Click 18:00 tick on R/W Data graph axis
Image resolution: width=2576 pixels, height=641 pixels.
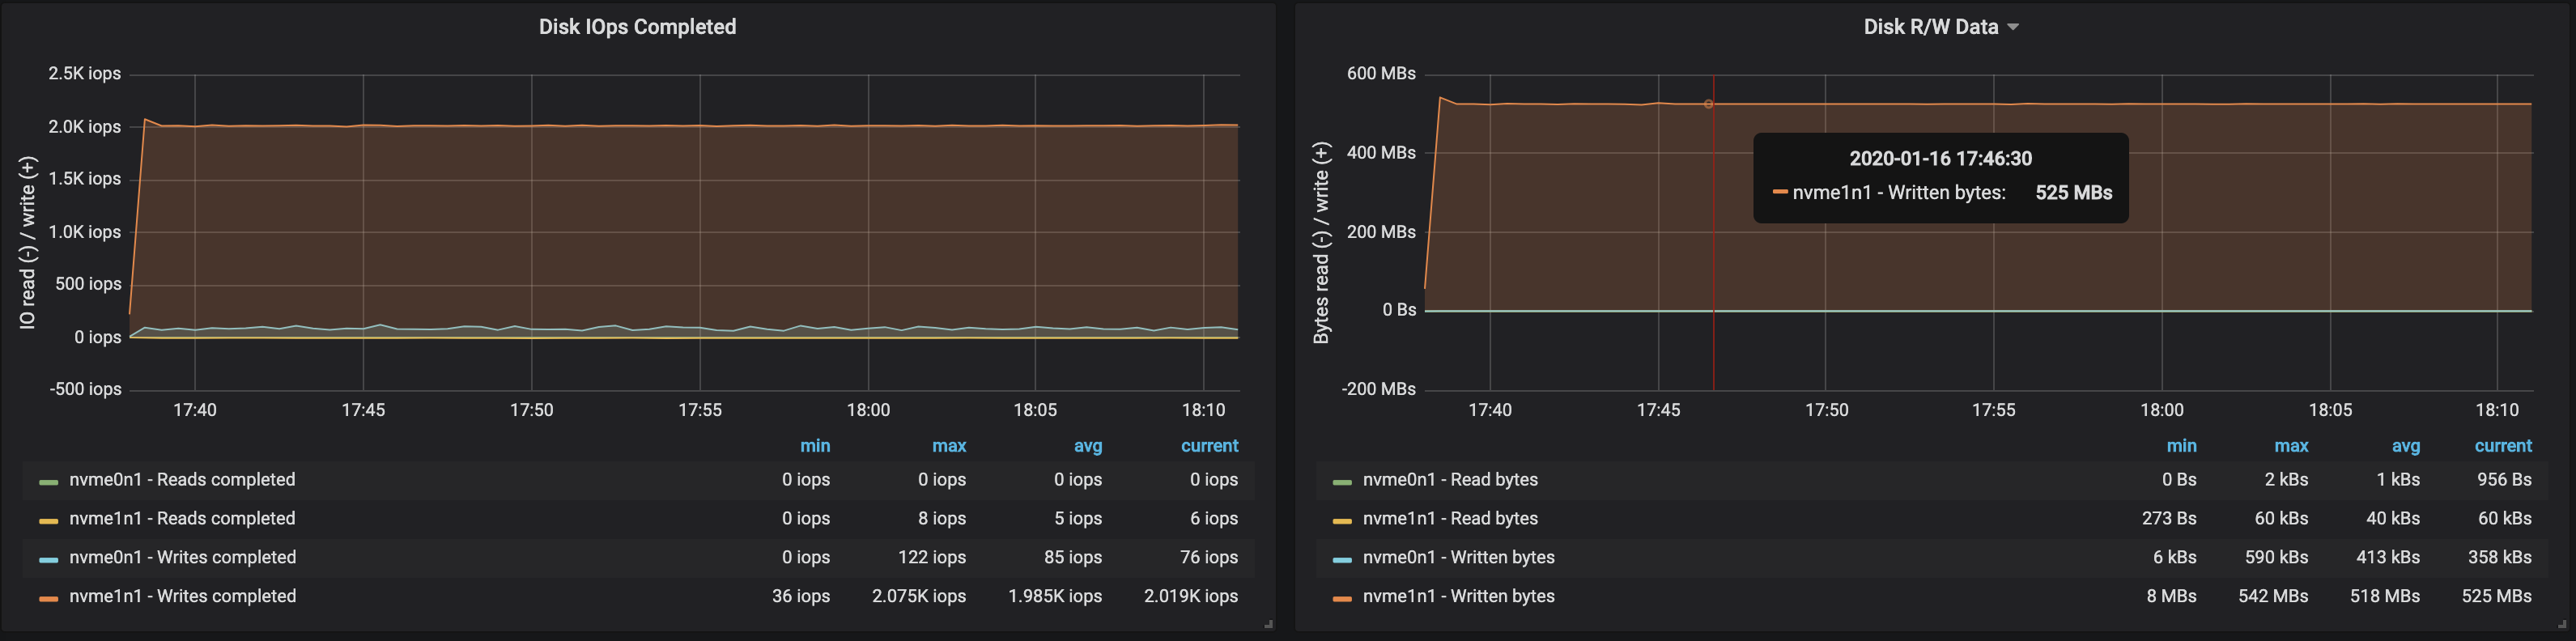click(x=2162, y=410)
